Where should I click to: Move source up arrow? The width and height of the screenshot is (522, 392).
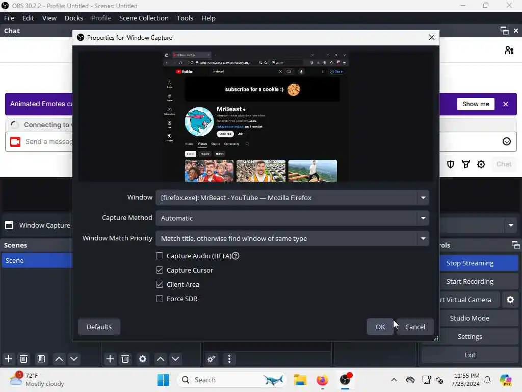pyautogui.click(x=161, y=359)
